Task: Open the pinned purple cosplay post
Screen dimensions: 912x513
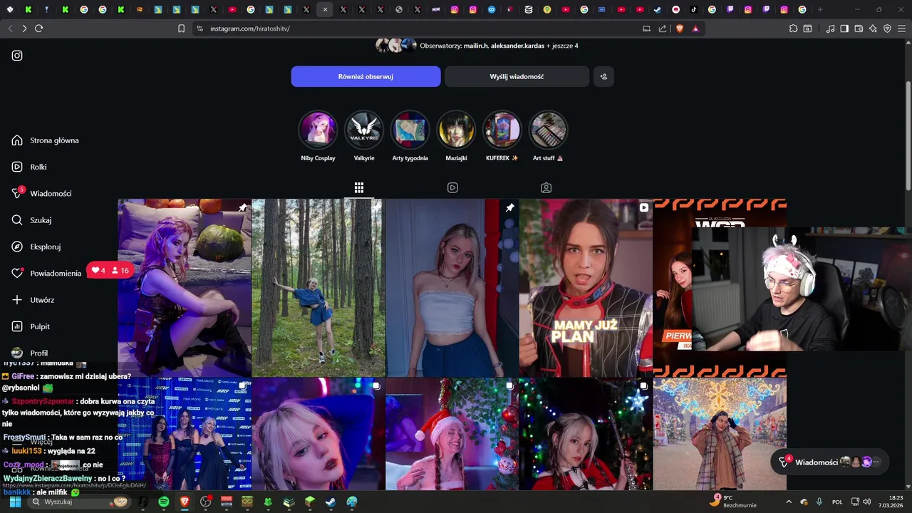Action: 185,288
